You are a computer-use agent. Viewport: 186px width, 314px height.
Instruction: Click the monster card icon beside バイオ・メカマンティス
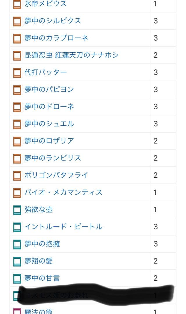pyautogui.click(x=17, y=193)
